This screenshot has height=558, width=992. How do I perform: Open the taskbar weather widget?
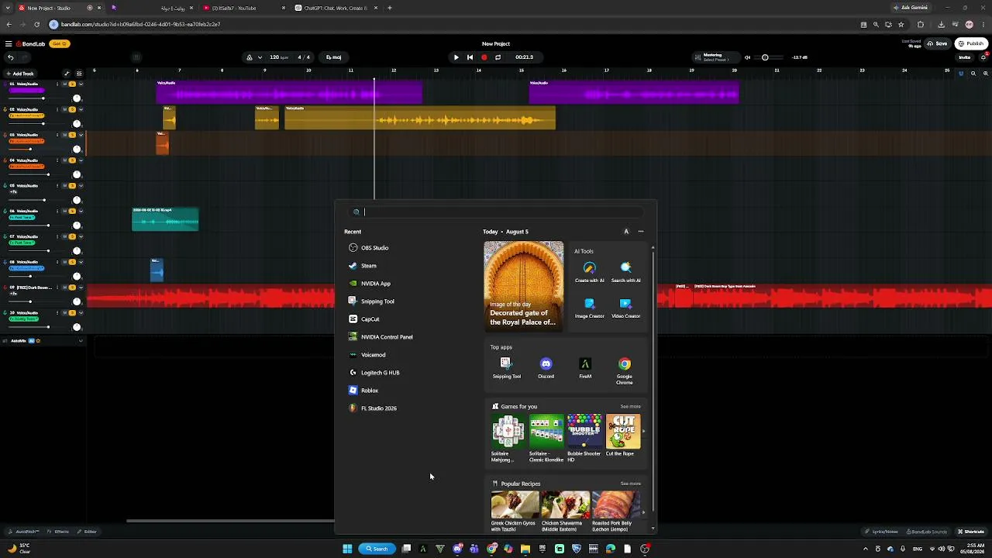pos(19,548)
